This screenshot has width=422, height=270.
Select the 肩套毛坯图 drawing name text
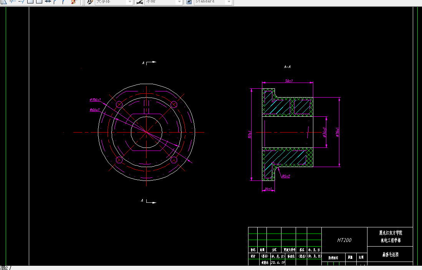pyautogui.click(x=390, y=254)
